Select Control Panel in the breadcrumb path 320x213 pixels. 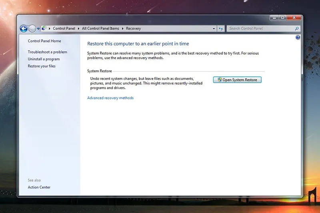64,29
